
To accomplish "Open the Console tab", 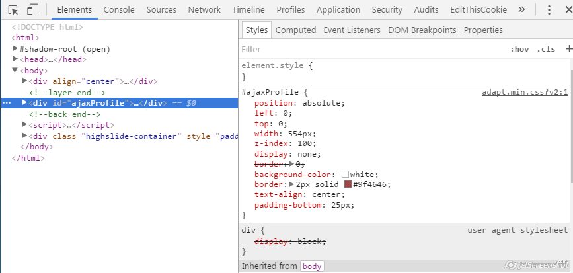I will point(119,10).
